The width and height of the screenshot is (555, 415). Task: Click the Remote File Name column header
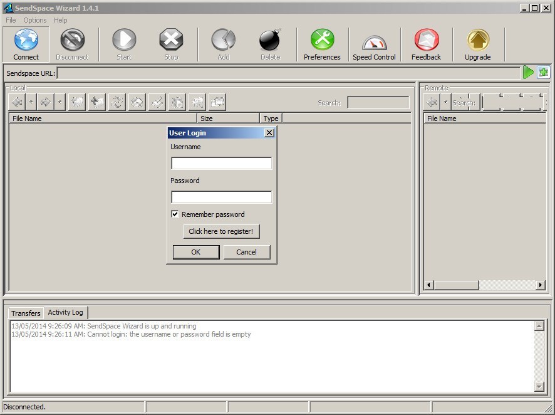(485, 118)
